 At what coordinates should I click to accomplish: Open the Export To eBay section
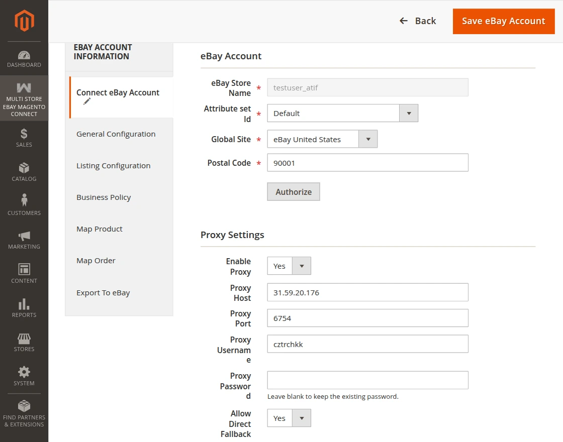(x=103, y=292)
